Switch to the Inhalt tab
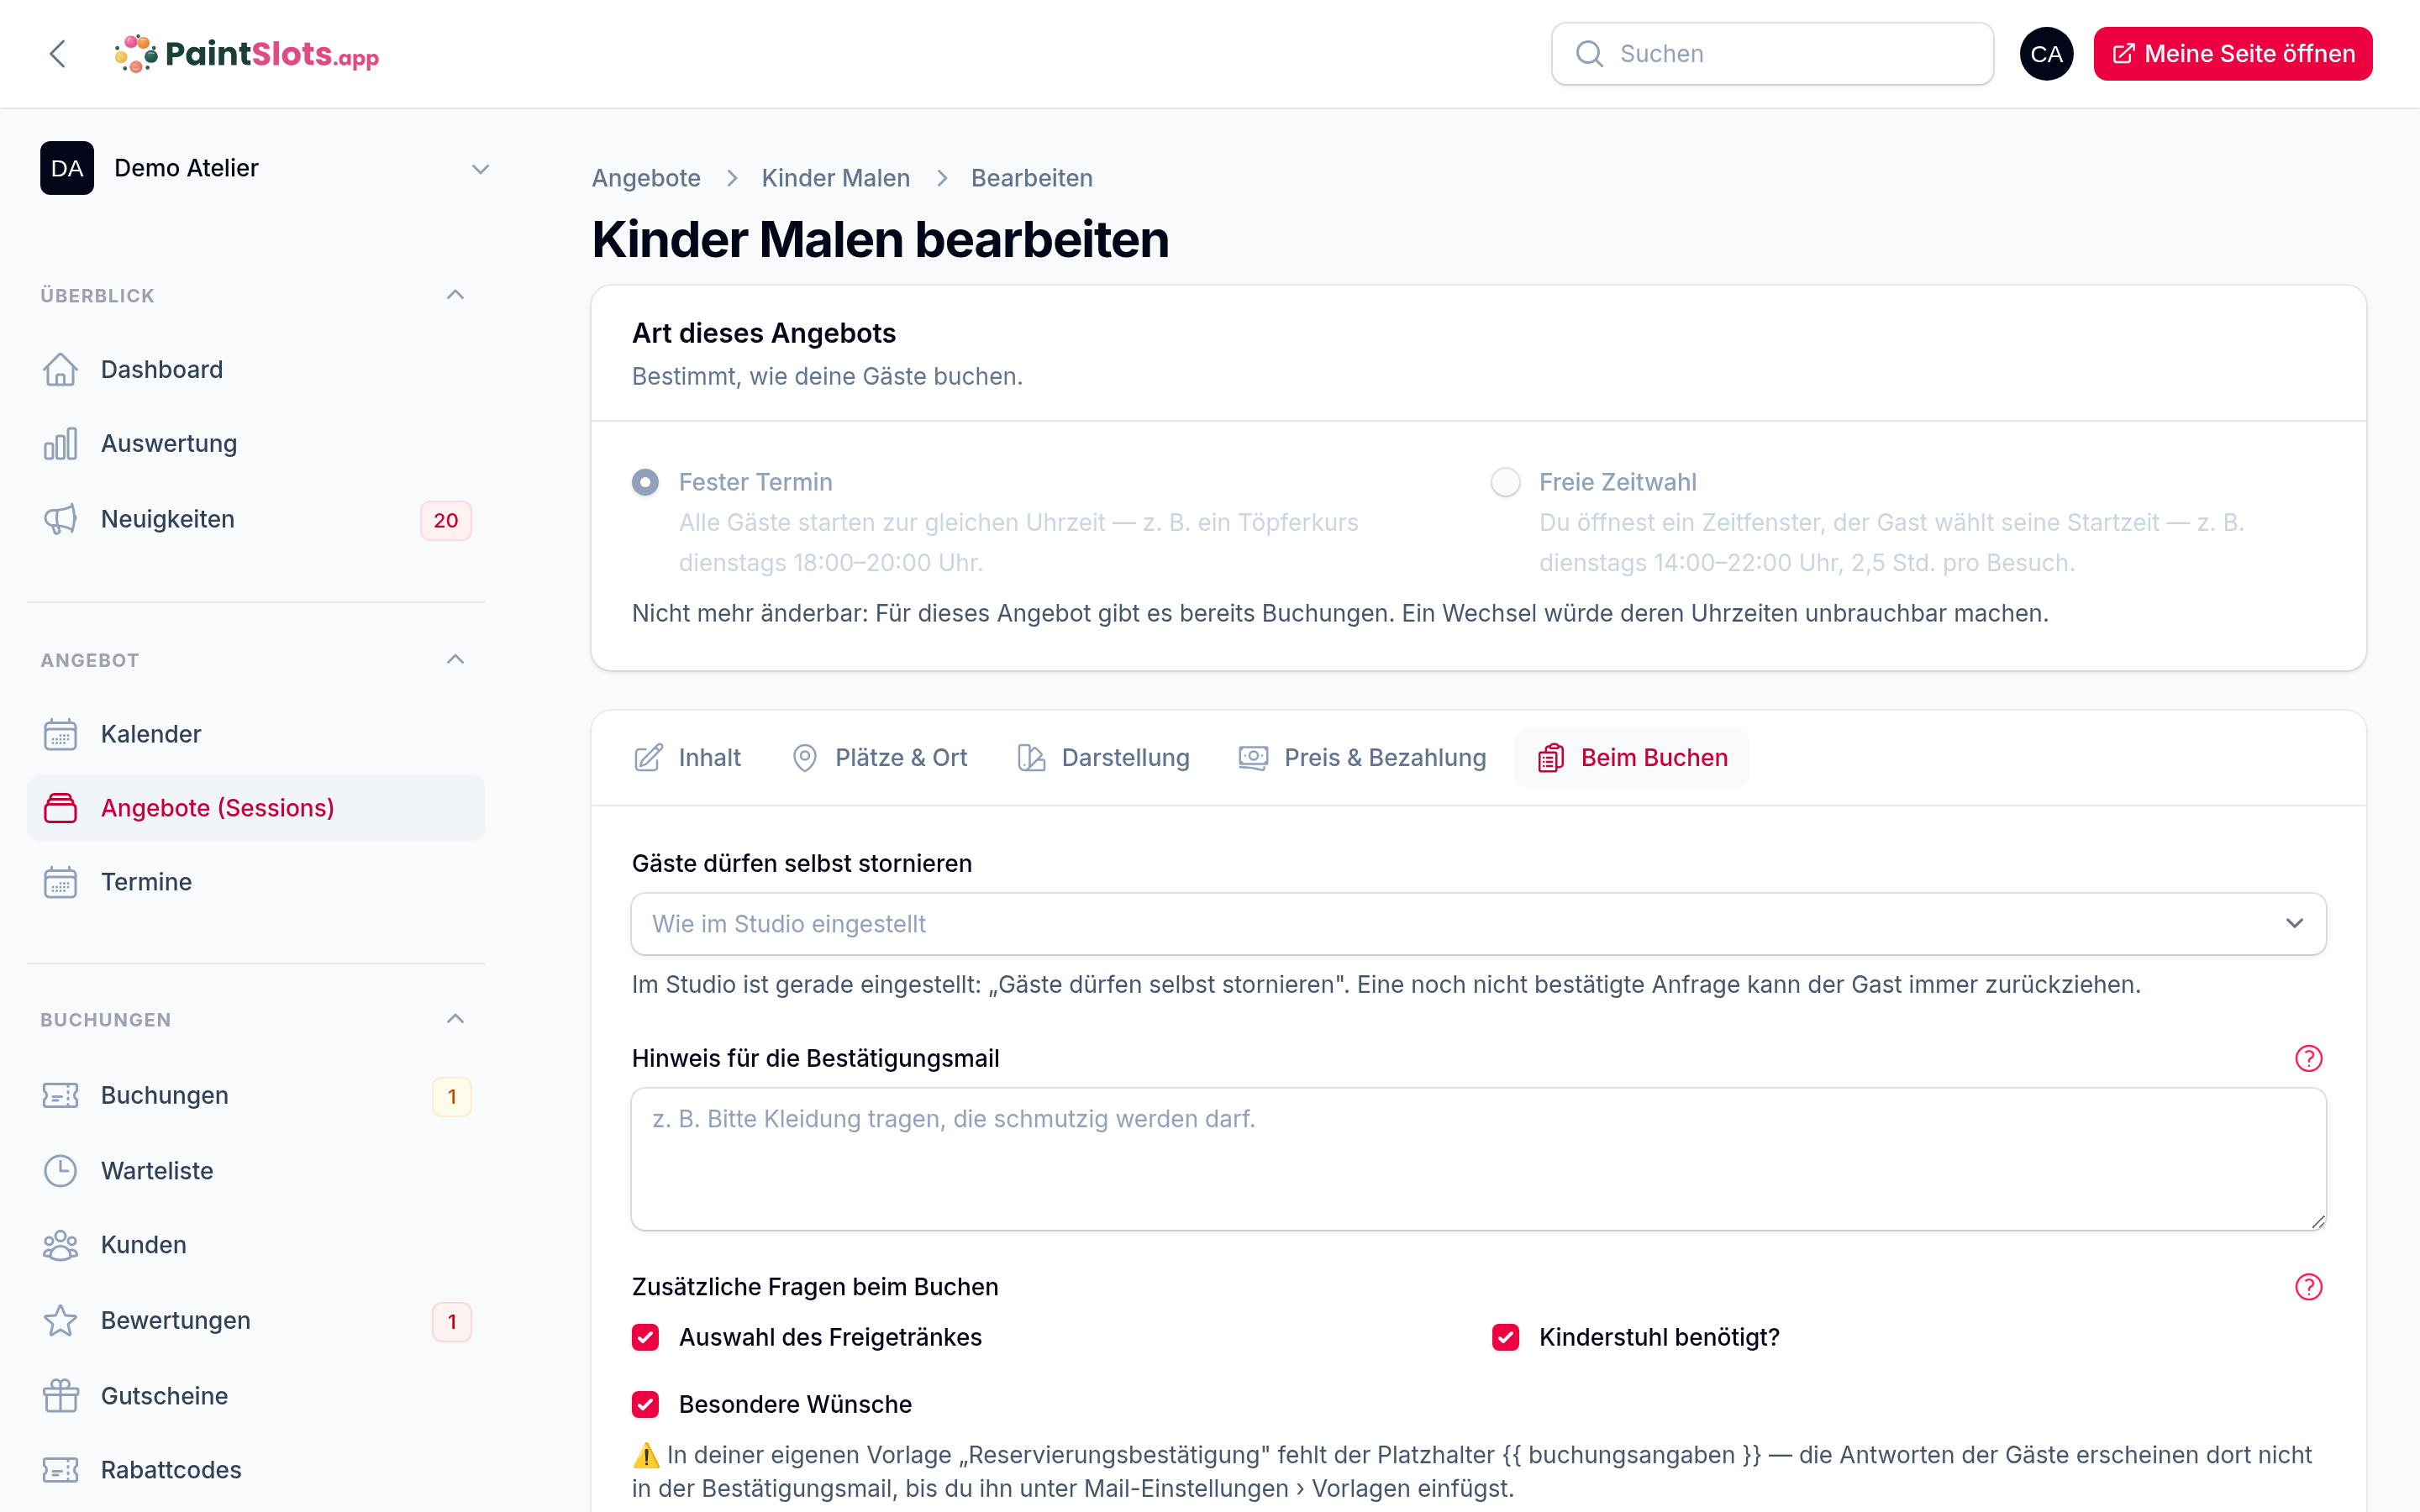Viewport: 2420px width, 1512px height. (x=688, y=758)
